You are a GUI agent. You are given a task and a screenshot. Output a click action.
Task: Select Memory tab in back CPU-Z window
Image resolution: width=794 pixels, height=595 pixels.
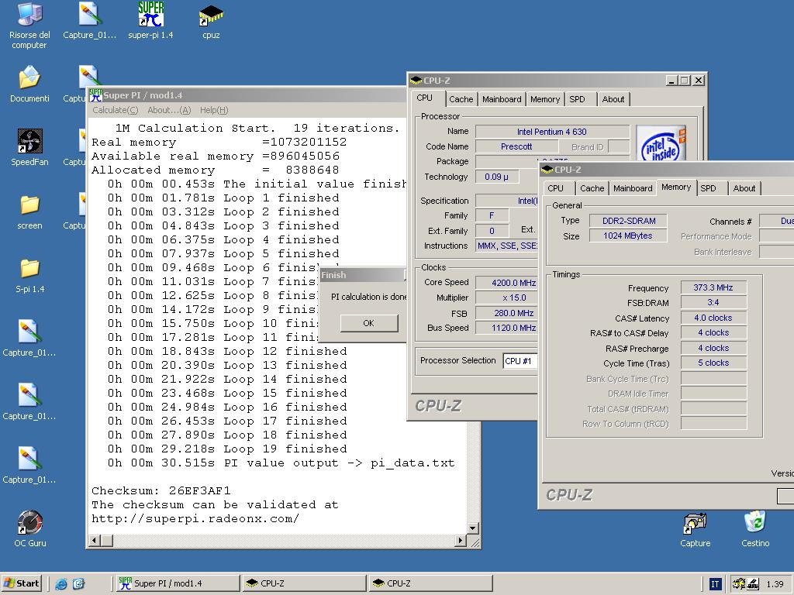tap(545, 99)
